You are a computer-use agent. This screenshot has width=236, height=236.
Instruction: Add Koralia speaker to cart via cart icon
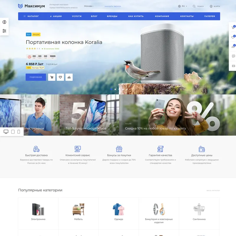[x=52, y=77]
